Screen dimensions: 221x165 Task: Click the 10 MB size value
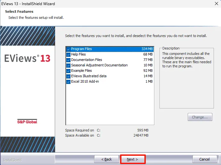click(x=148, y=65)
